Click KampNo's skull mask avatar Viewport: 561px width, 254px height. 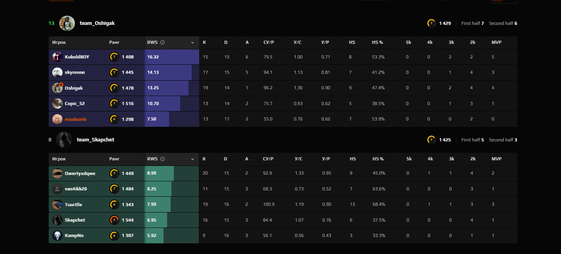[x=57, y=235]
